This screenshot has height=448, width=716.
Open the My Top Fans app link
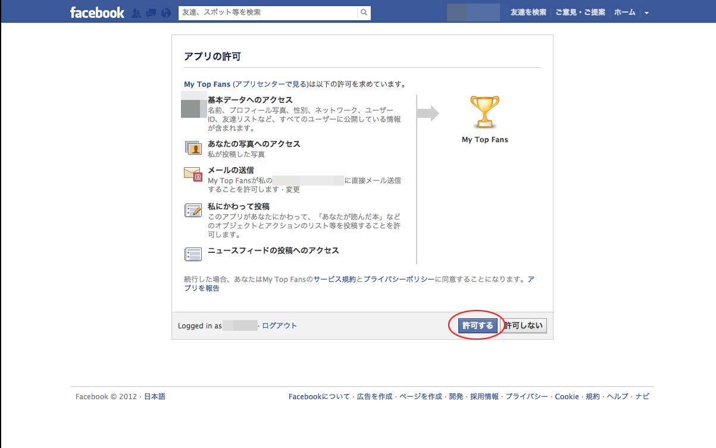click(x=207, y=84)
